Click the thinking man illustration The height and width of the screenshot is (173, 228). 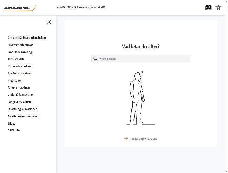(x=140, y=98)
